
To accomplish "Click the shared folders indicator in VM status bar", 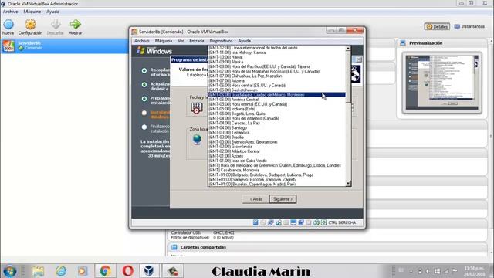I will click(286, 222).
